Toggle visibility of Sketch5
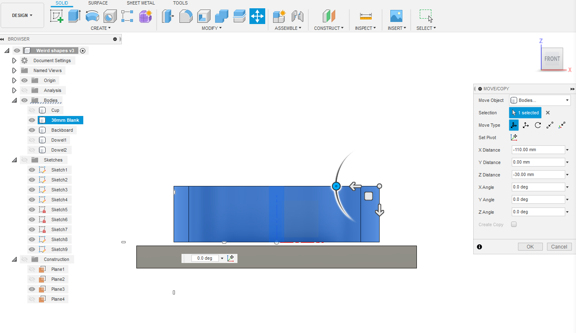Viewport: 576px width, 333px height. coord(32,210)
